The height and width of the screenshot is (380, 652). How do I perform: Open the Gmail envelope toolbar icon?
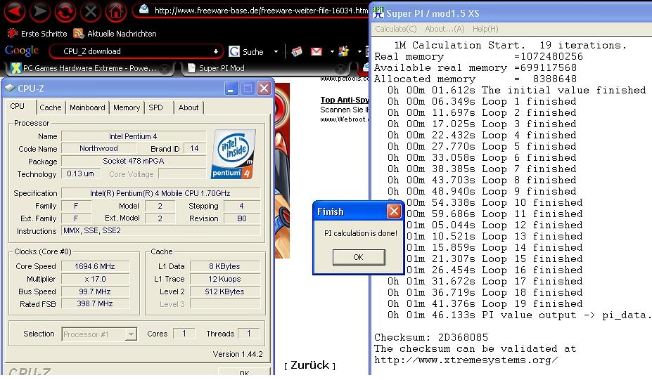pyautogui.click(x=317, y=51)
